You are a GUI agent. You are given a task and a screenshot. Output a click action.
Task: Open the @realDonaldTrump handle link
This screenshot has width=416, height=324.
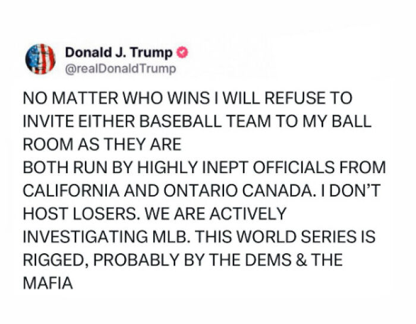[121, 69]
